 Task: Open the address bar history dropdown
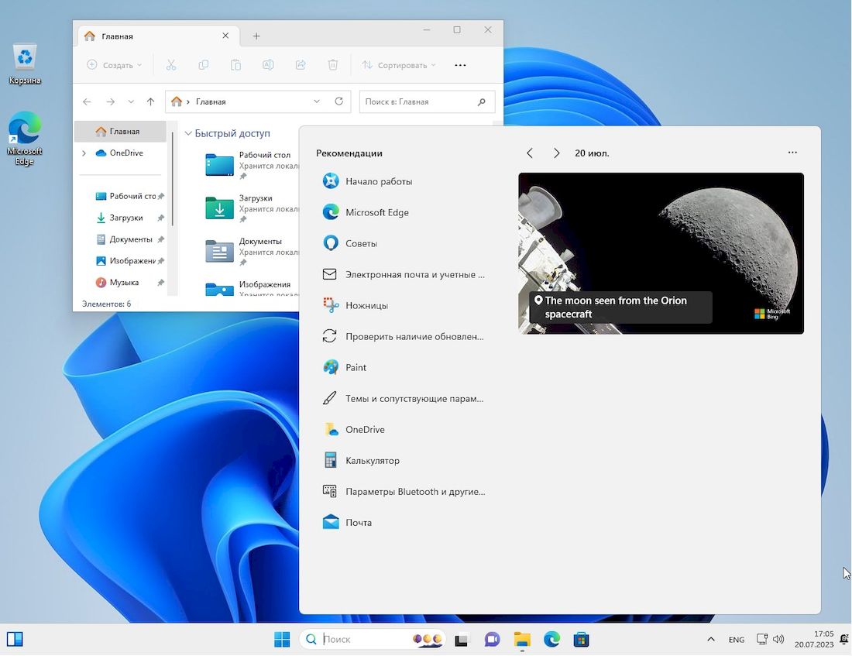(x=317, y=101)
